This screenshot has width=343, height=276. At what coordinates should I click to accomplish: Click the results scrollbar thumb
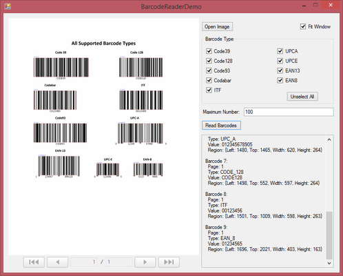coord(329,235)
